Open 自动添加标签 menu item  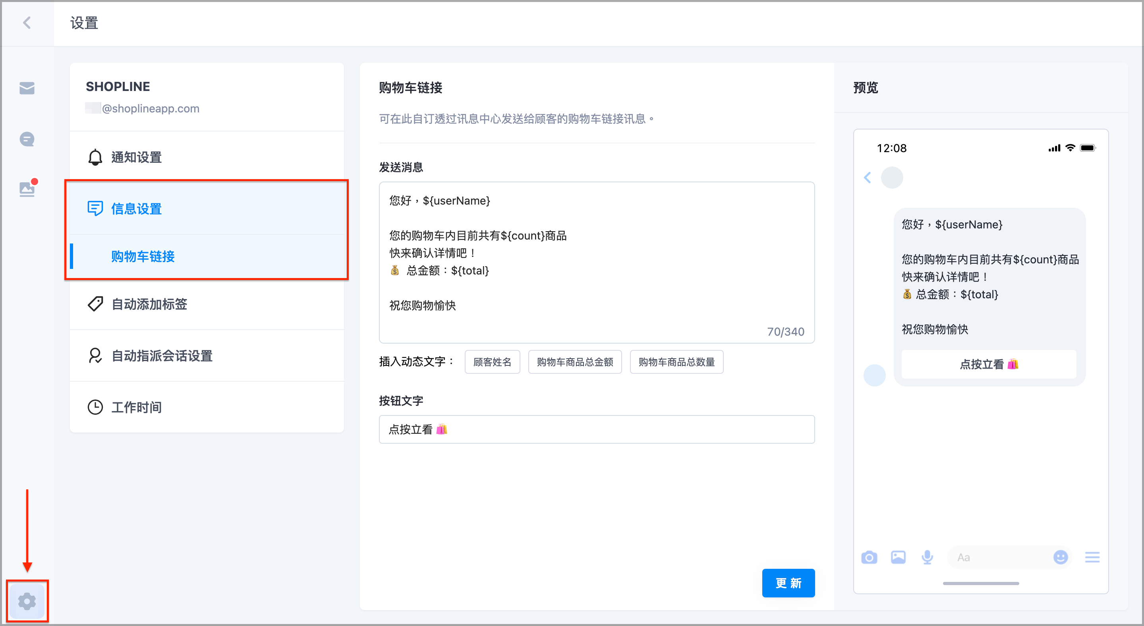tap(207, 304)
